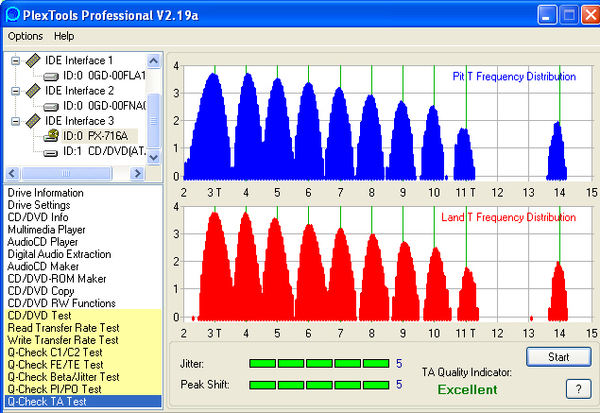The image size is (600, 413).
Task: Start the TA test
Action: [x=558, y=357]
